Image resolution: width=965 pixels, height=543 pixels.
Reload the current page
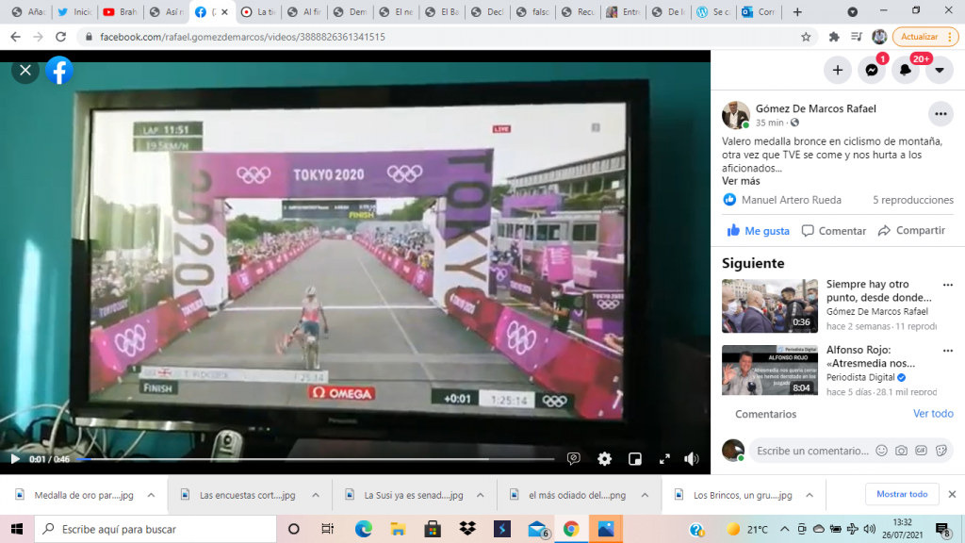60,37
